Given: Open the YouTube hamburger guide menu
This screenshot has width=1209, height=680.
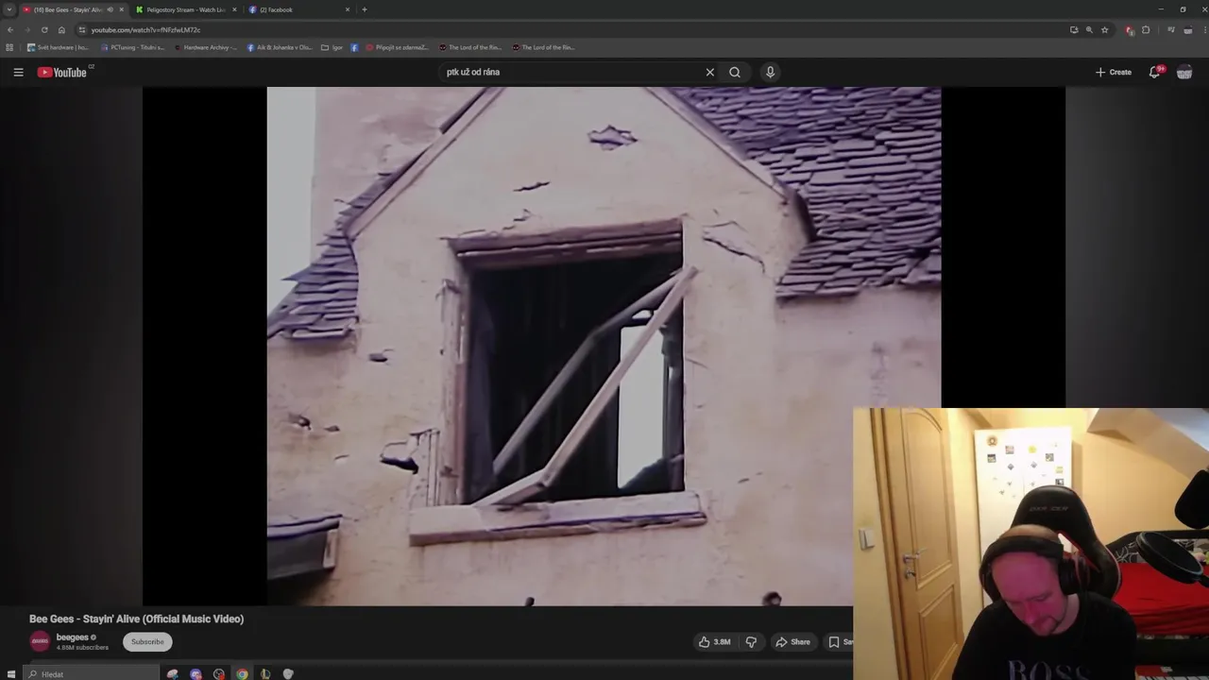Looking at the screenshot, I should (x=18, y=72).
